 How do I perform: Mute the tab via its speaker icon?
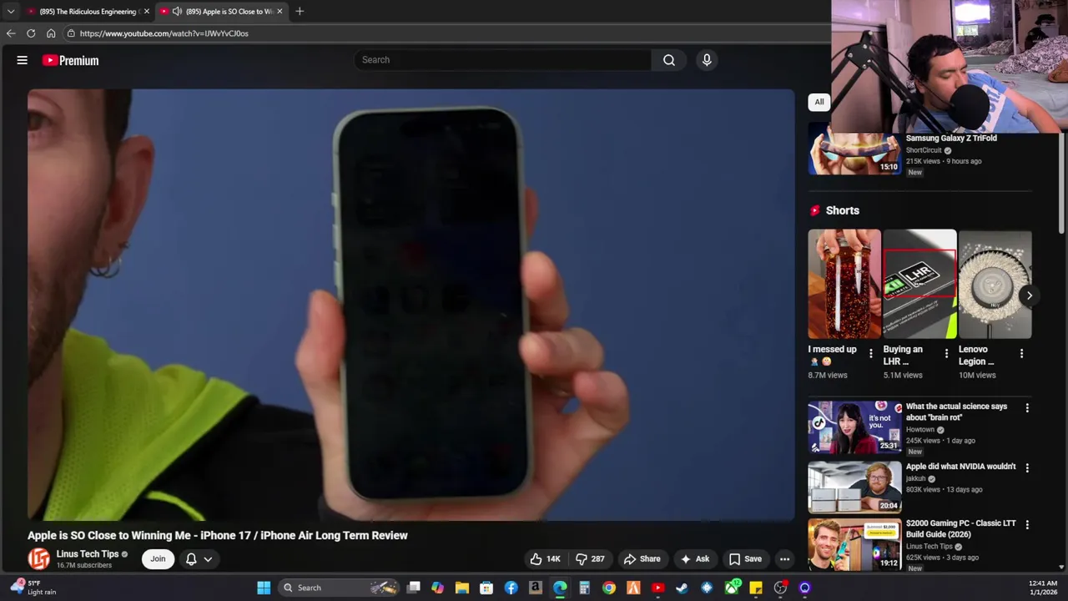coord(177,12)
